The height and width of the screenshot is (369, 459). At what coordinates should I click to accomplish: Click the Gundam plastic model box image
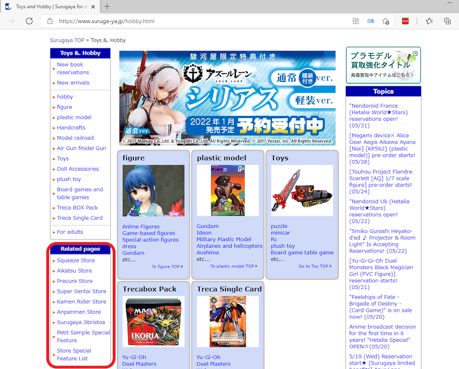228,191
